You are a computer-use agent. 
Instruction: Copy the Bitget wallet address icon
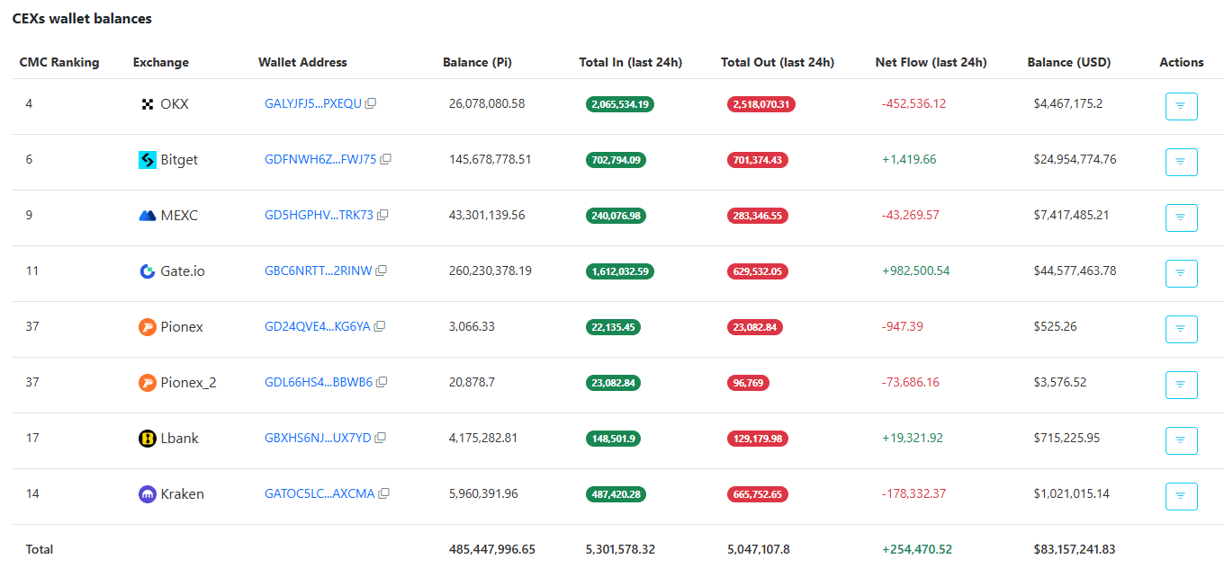(386, 159)
